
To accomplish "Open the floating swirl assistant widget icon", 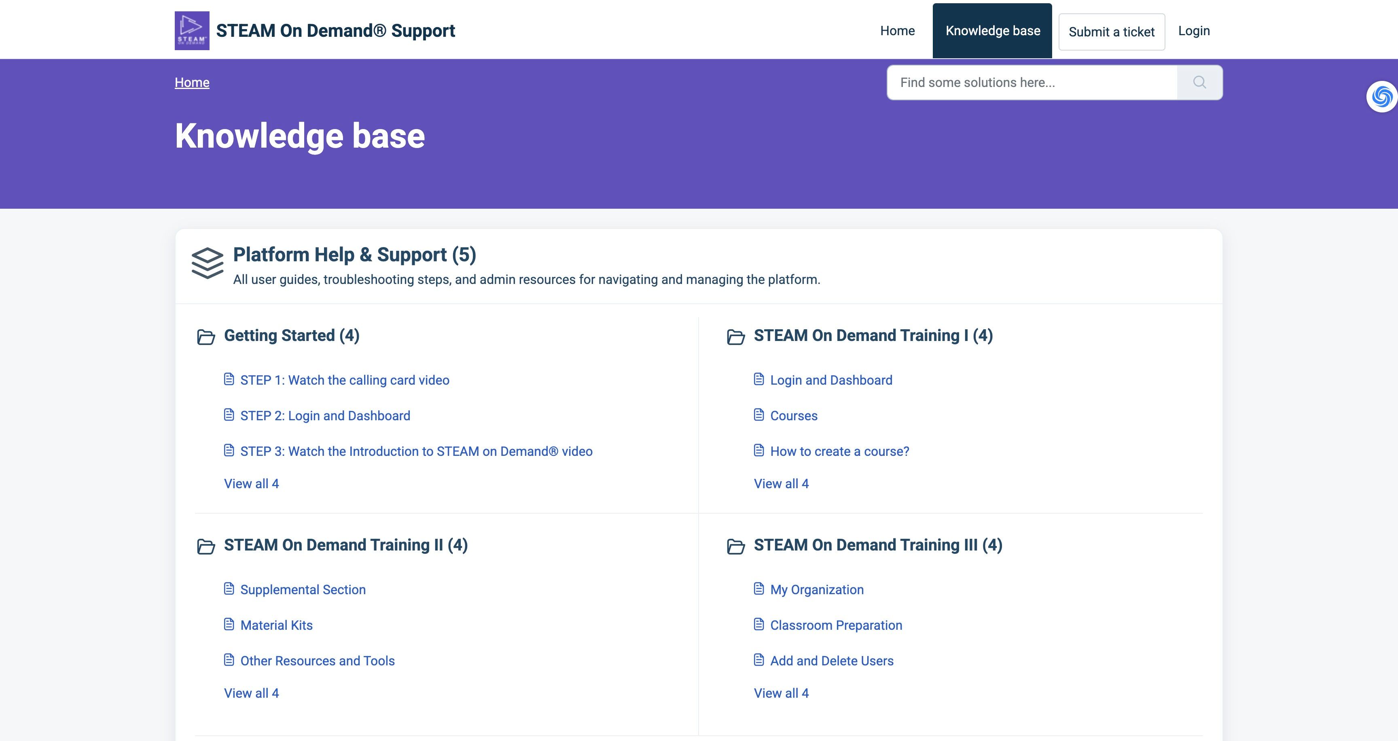I will (x=1382, y=97).
